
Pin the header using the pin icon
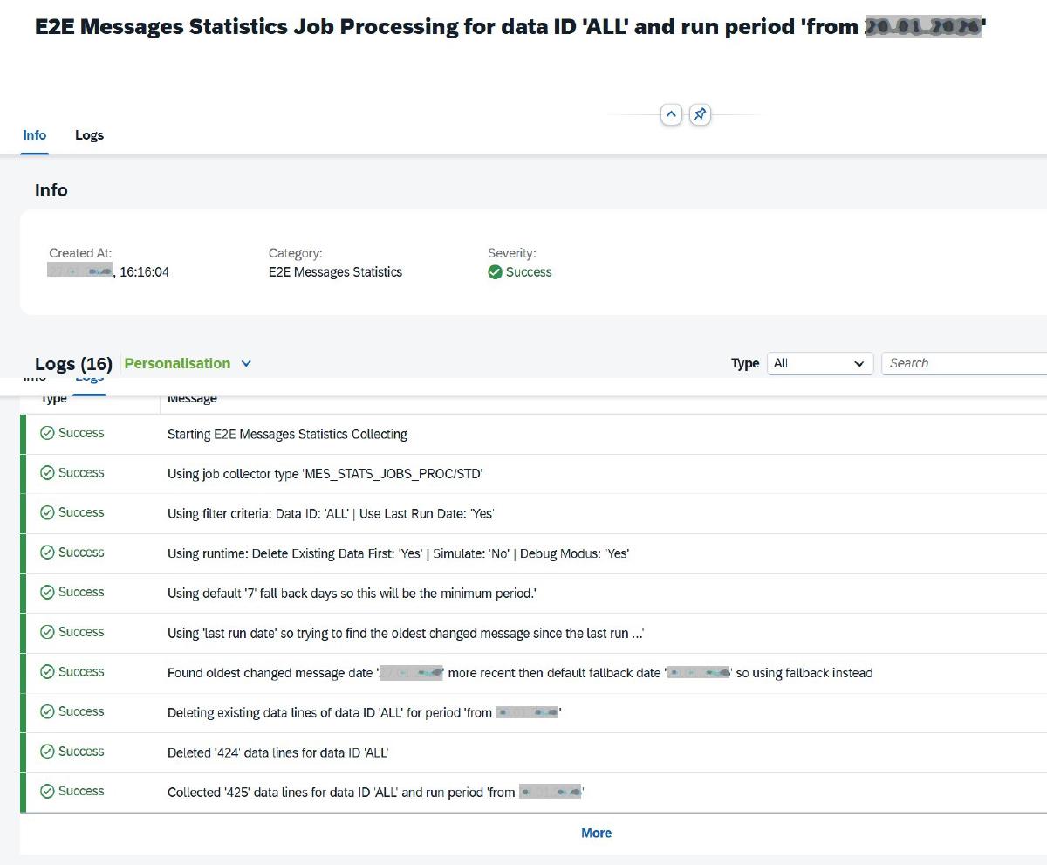pyautogui.click(x=700, y=114)
